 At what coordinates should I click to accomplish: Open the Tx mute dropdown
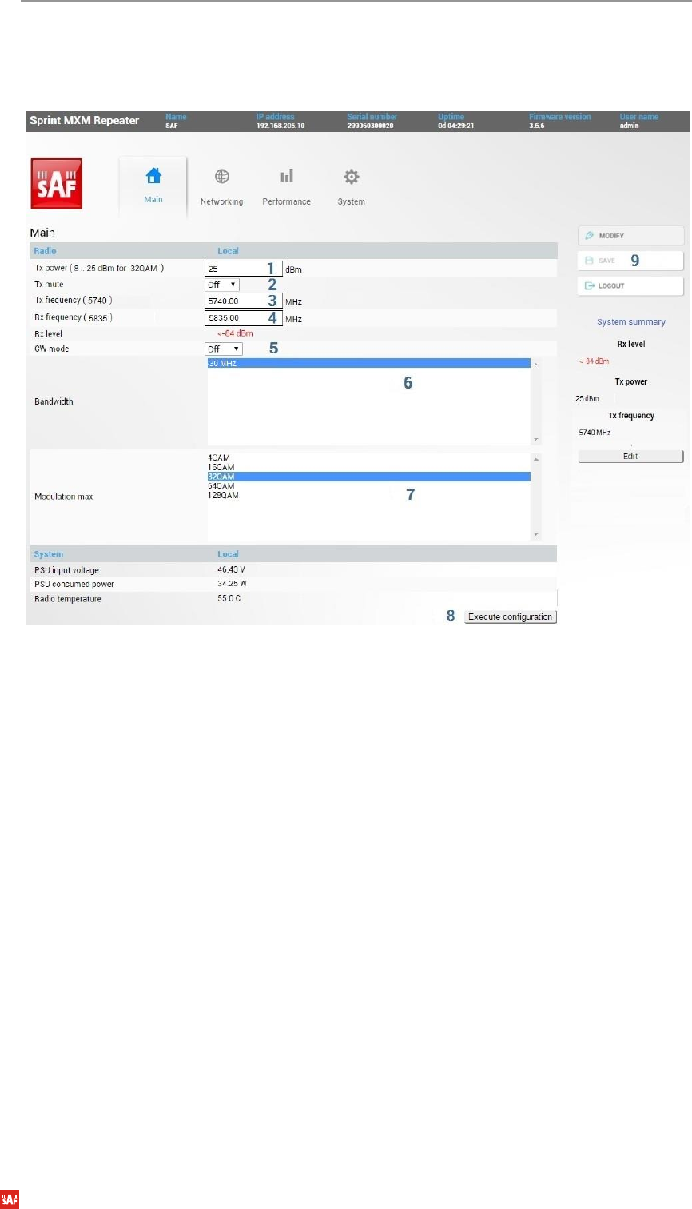[222, 285]
